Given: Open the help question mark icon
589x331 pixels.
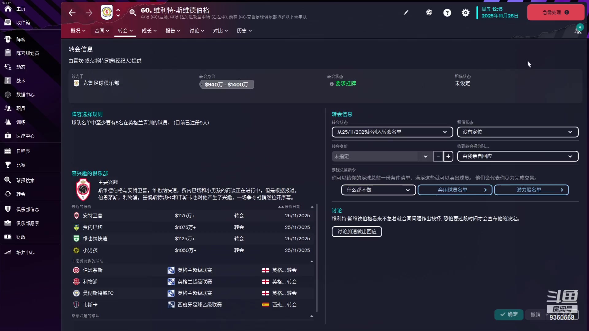Looking at the screenshot, I should coord(447,13).
